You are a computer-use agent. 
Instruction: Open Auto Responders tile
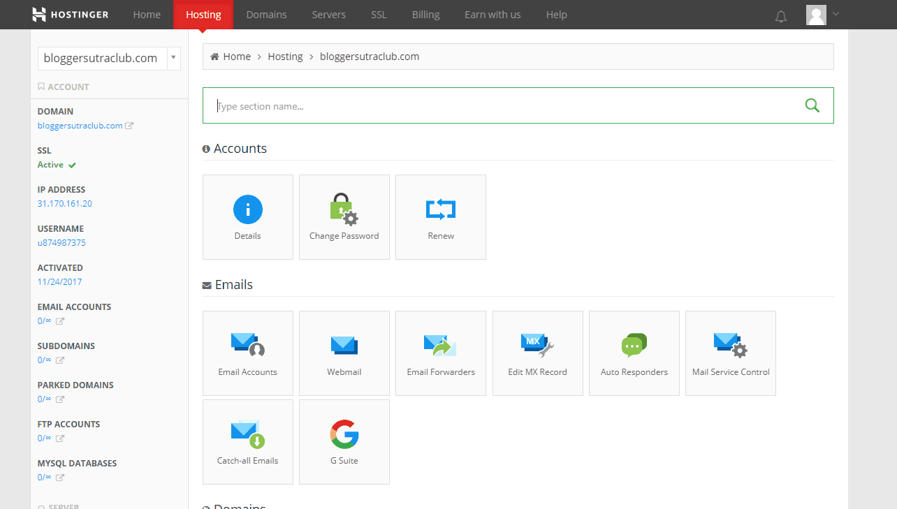pos(634,353)
